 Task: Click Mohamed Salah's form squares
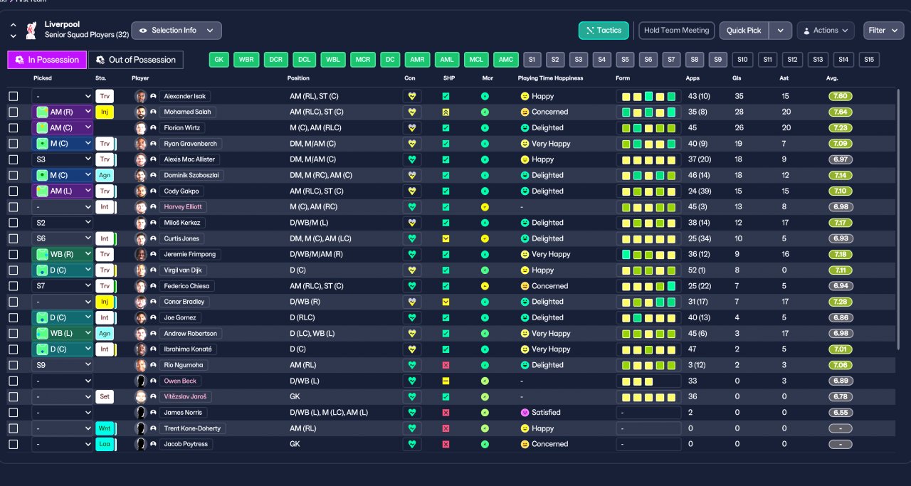click(x=648, y=112)
